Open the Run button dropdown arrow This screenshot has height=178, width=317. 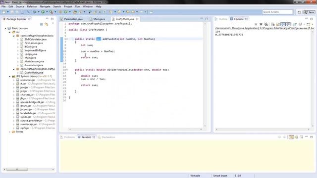(47, 12)
